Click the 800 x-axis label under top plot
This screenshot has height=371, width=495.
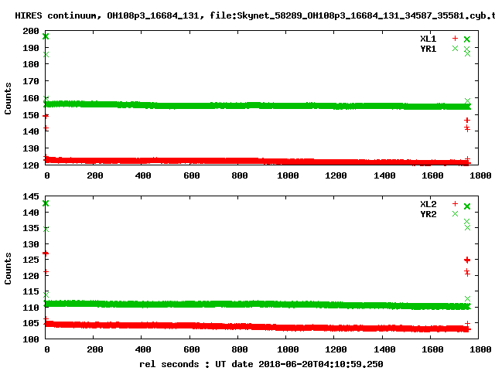pos(240,175)
